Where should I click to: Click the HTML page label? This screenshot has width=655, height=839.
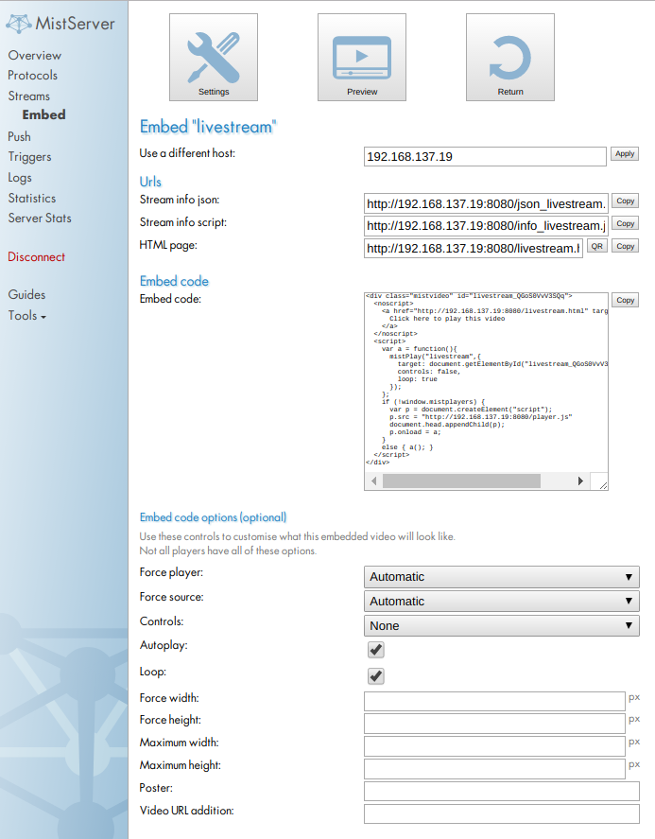point(168,245)
